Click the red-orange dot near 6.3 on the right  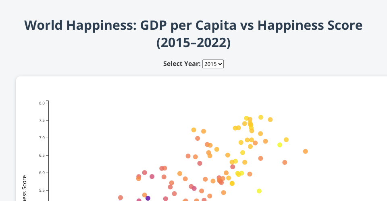(x=285, y=162)
